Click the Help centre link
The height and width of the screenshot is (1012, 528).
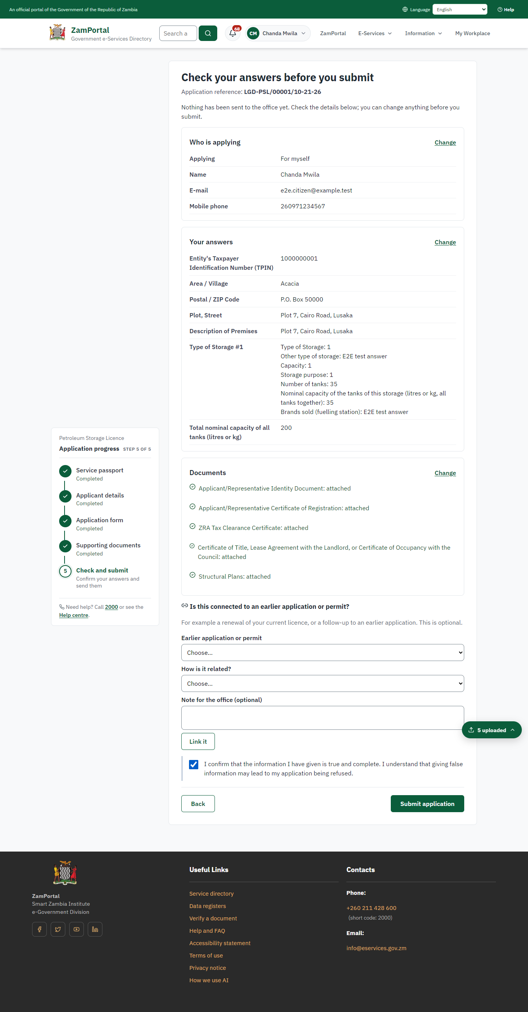74,615
